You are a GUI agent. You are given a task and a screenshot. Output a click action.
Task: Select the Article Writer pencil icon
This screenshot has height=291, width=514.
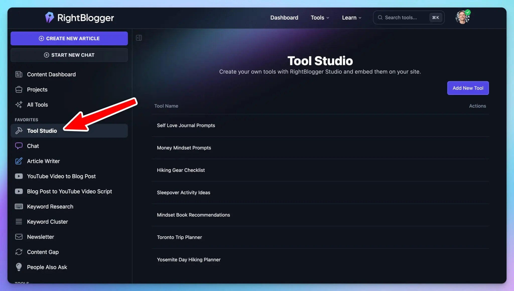tap(19, 161)
